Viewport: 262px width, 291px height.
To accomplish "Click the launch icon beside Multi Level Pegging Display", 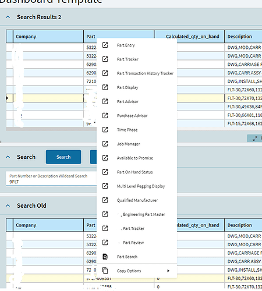I will click(105, 186).
